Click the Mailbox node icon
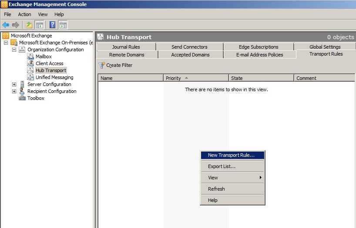The image size is (356, 228). click(30, 56)
